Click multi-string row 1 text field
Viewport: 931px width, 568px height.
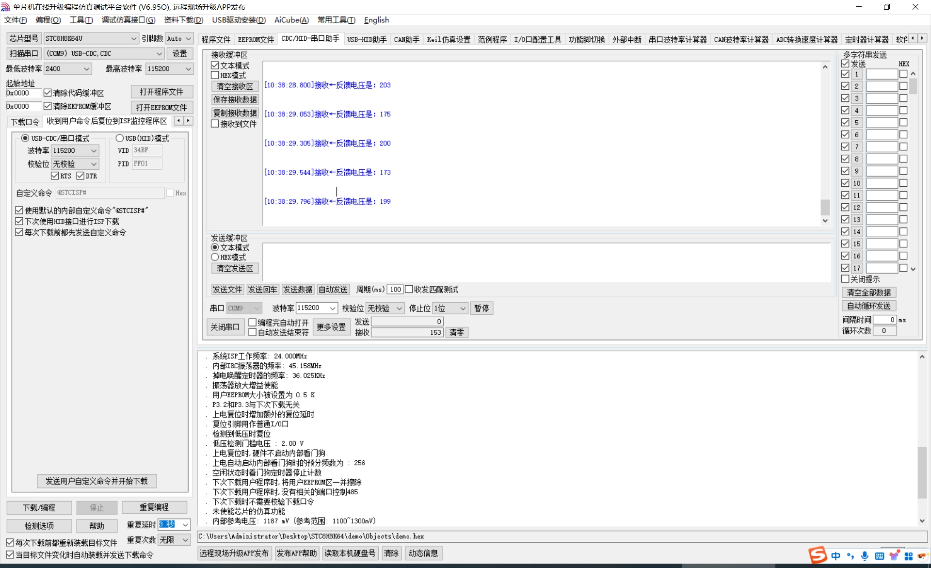882,74
